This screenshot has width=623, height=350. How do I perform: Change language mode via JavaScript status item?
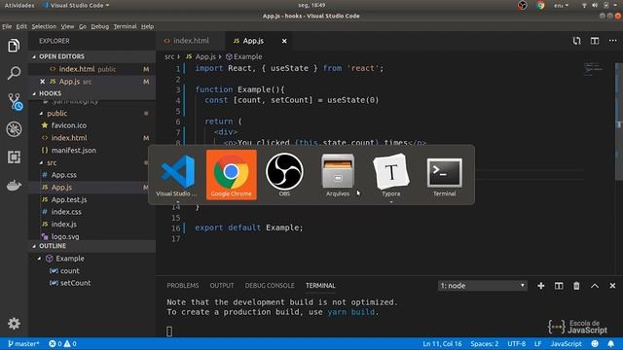pos(567,343)
